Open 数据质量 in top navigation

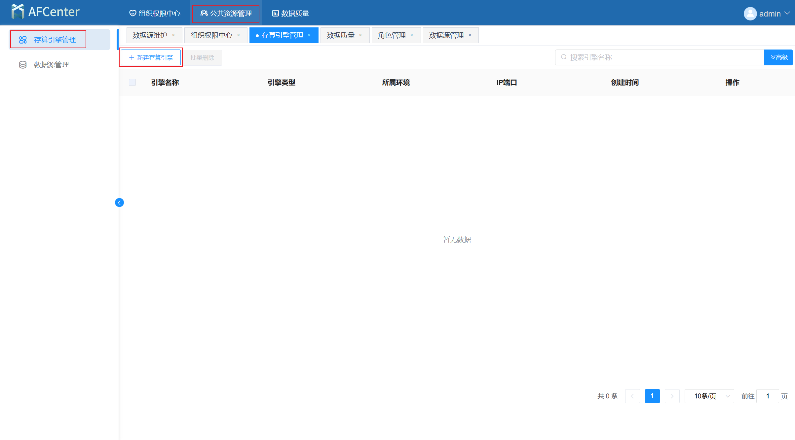coord(291,13)
